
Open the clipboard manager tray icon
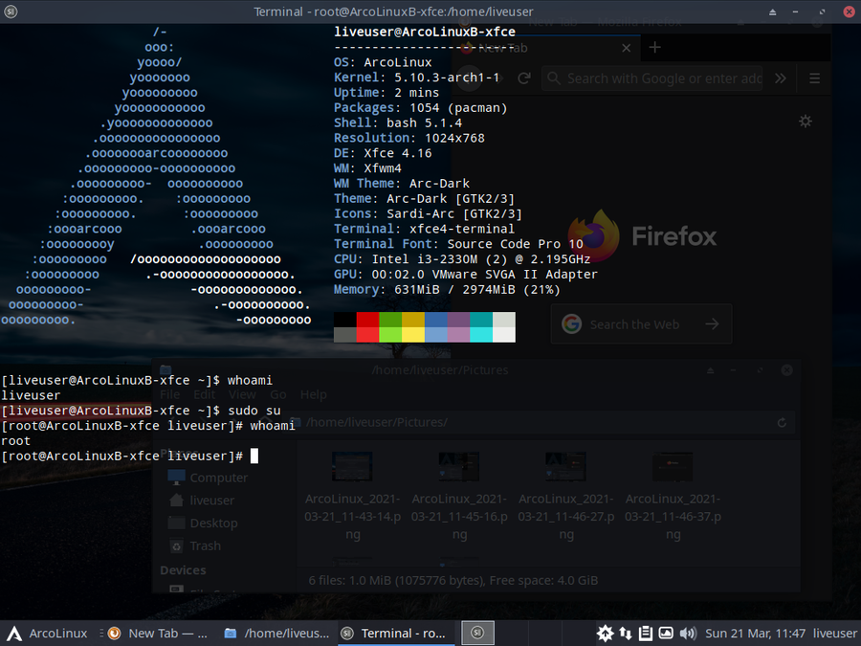point(646,633)
